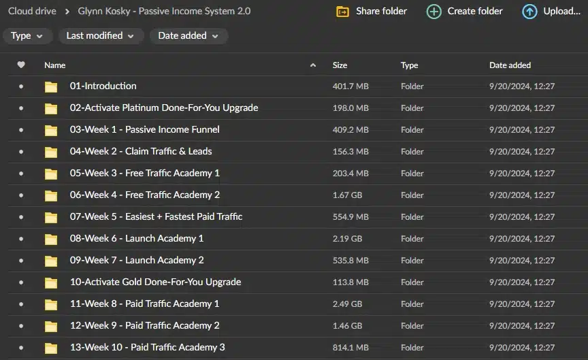Click date added for 10-Activate Gold row
Image resolution: width=588 pixels, height=360 pixels.
point(522,282)
